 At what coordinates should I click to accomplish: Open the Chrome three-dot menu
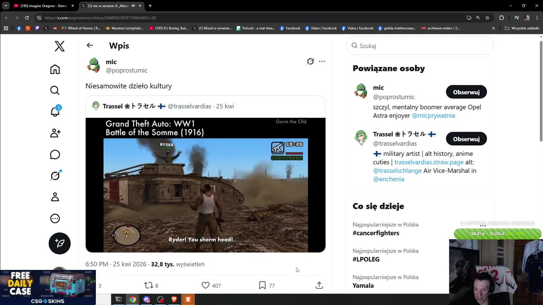537,18
